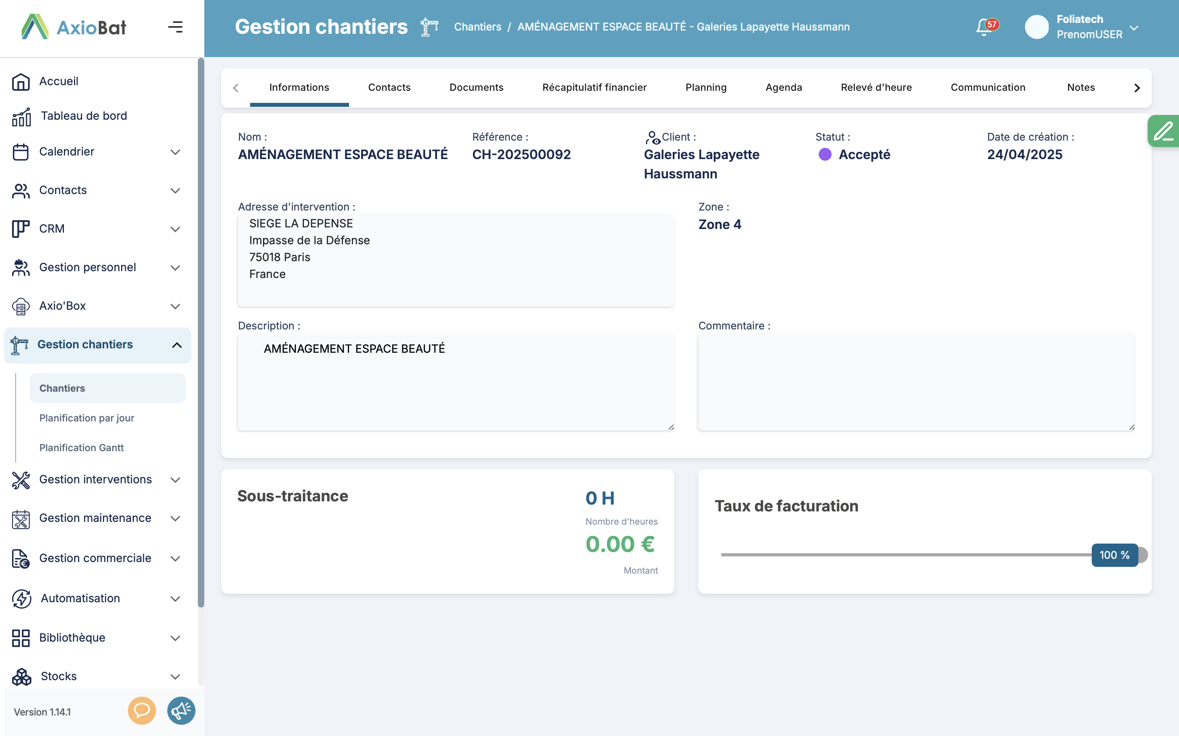
Task: Click the notification bell icon
Action: 984,27
